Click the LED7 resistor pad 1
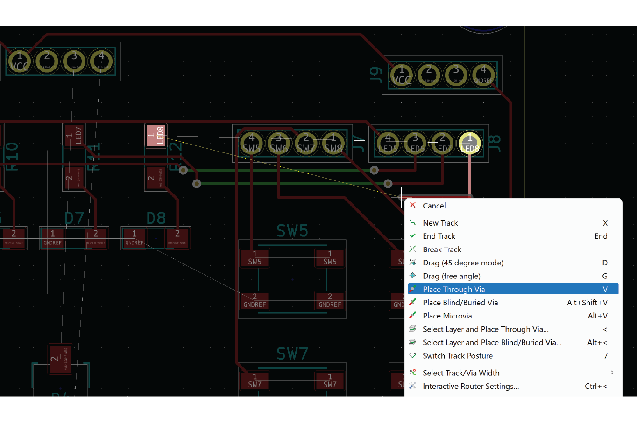The width and height of the screenshot is (637, 422). tap(74, 136)
